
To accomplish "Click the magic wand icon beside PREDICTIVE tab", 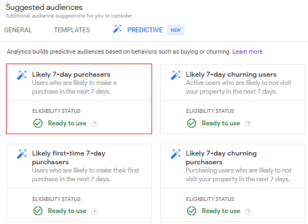I will (117, 29).
